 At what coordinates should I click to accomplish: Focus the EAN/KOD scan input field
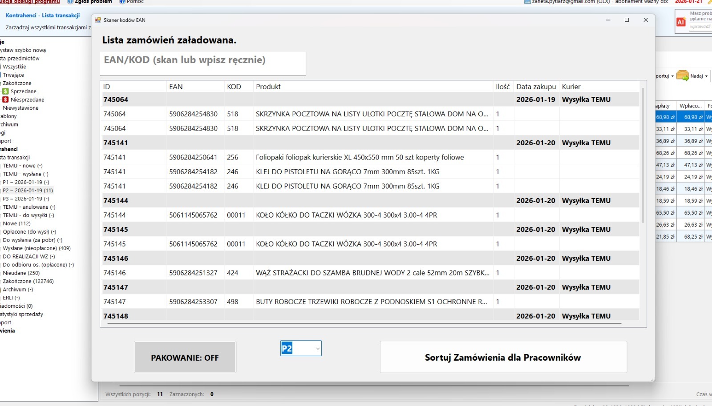coord(203,63)
